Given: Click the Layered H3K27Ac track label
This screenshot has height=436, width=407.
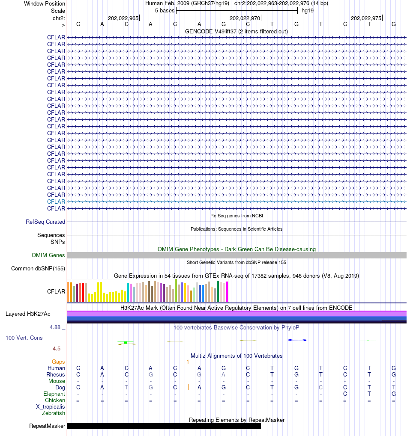Looking at the screenshot, I should 28,314.
